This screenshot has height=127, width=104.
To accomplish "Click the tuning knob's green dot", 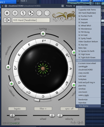I will pyautogui.click(x=43, y=34).
